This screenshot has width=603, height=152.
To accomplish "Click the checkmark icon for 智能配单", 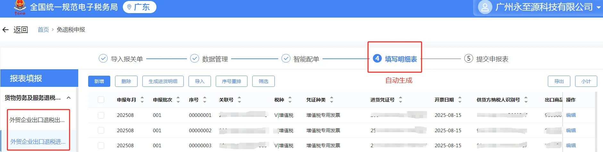I will 286,58.
